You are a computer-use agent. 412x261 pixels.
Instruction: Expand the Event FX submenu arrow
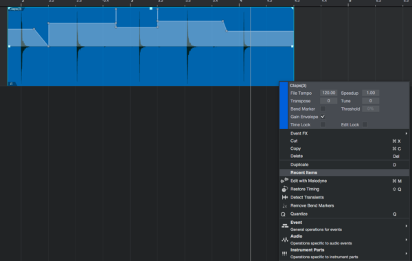[406, 133]
